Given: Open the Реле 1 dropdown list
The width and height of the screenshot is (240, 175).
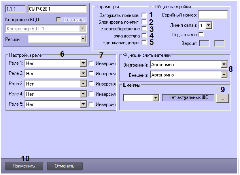Looking at the screenshot, I should (83, 63).
